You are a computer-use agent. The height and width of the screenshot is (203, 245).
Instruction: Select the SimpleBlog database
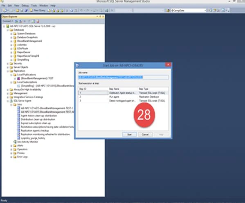[x=23, y=60]
